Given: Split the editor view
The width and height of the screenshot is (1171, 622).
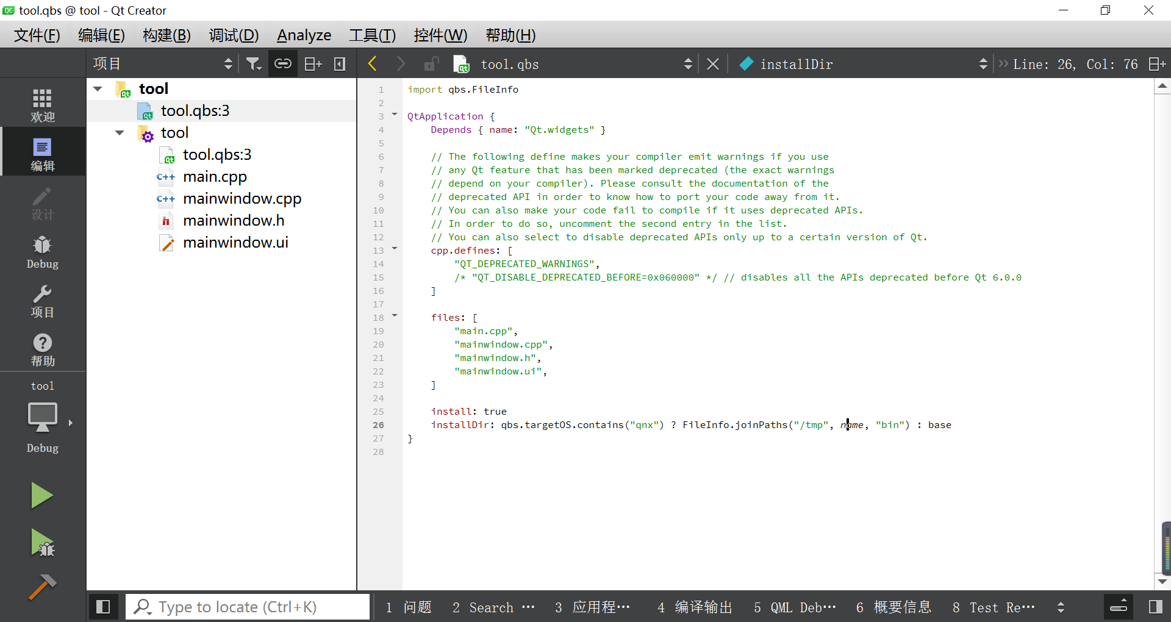Looking at the screenshot, I should click(1157, 64).
